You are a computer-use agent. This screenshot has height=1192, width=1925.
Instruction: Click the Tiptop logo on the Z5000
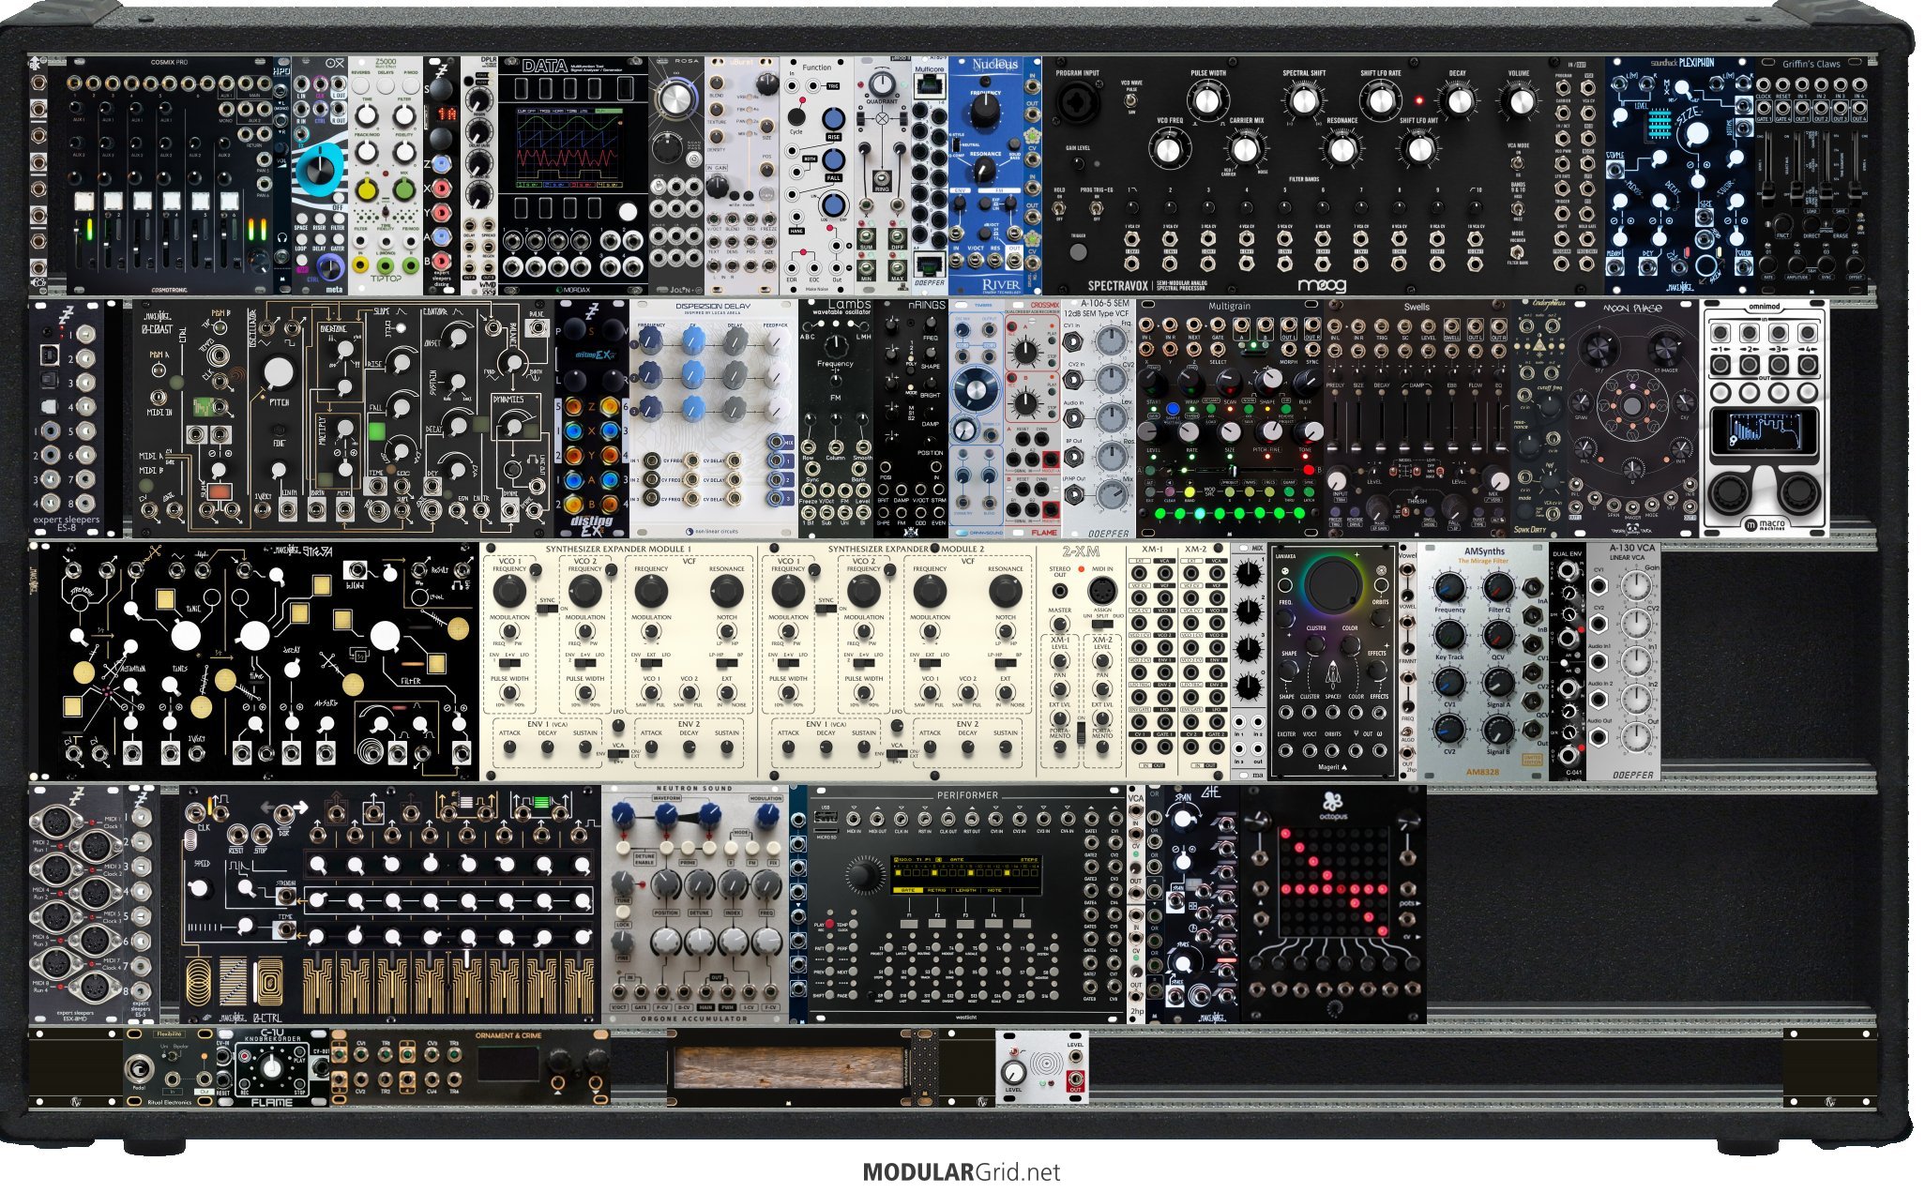coord(385,279)
